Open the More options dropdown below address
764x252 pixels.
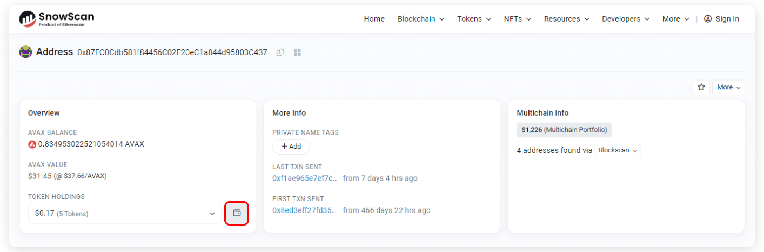pyautogui.click(x=728, y=87)
